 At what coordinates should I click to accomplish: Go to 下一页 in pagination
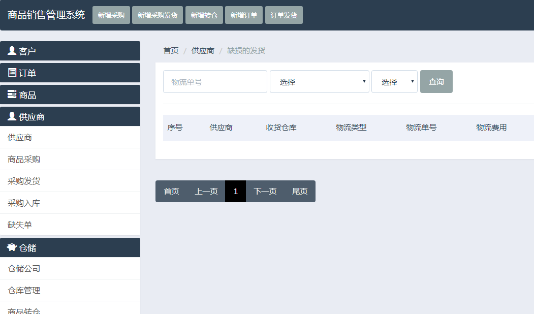click(265, 192)
